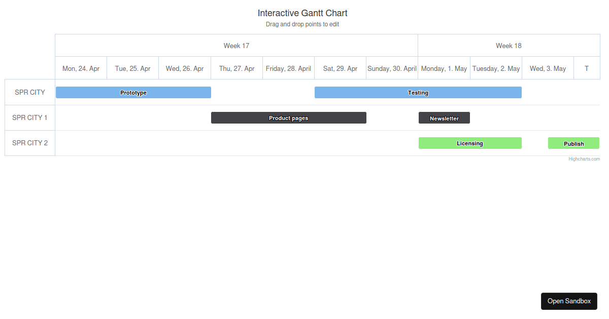Viewport: 609px width, 319px height.
Task: Select the Prototype task bar
Action: [x=133, y=92]
